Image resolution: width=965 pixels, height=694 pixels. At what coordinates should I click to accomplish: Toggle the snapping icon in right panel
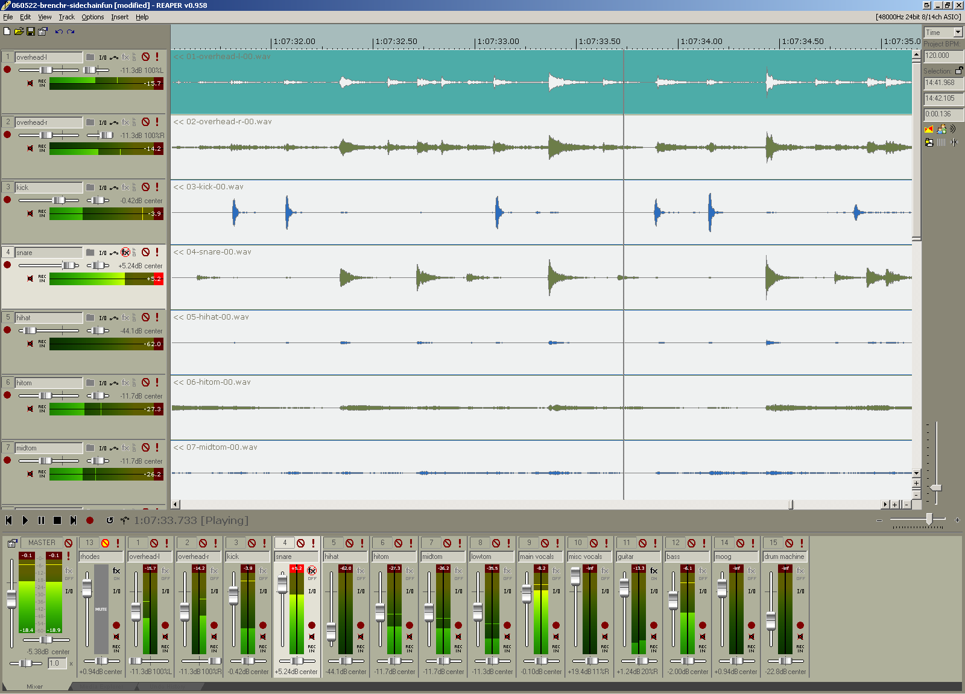click(954, 142)
